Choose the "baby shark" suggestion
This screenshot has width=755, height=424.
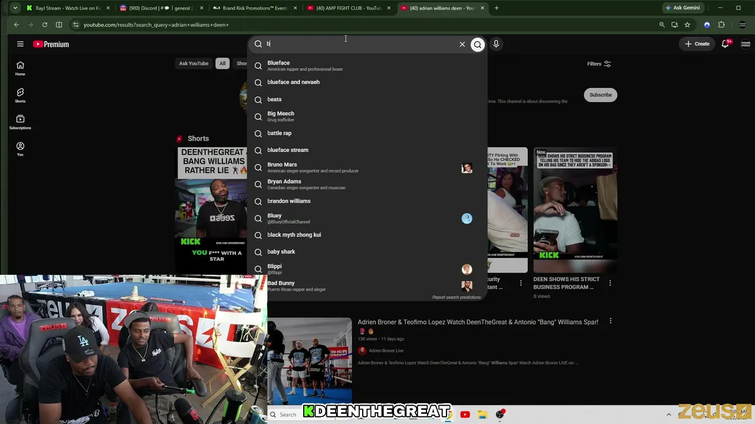pyautogui.click(x=367, y=252)
